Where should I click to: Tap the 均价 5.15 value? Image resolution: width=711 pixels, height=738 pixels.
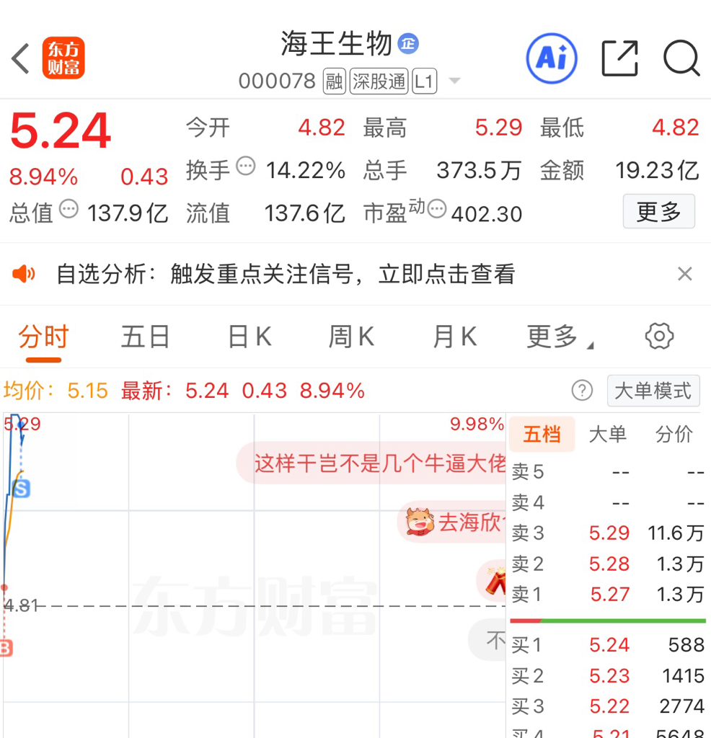coord(87,391)
